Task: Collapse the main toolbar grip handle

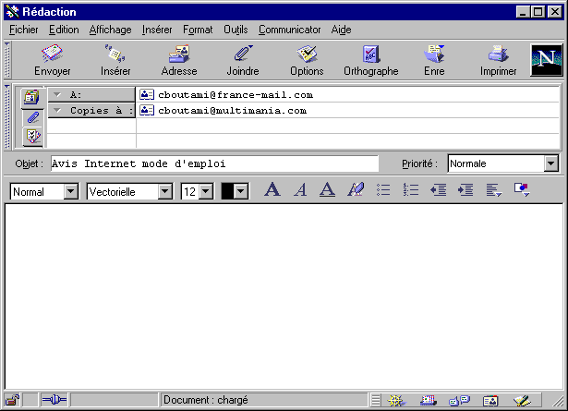Action: 7,60
